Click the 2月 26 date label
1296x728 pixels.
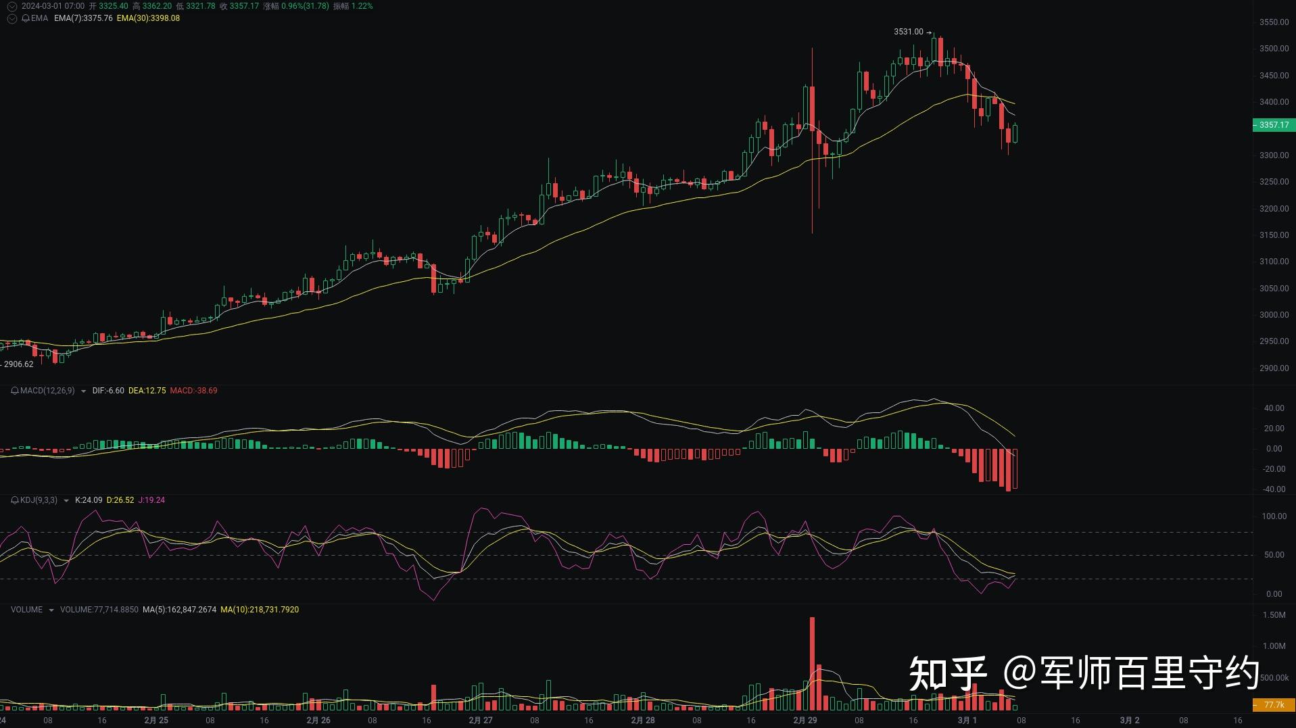tap(318, 721)
